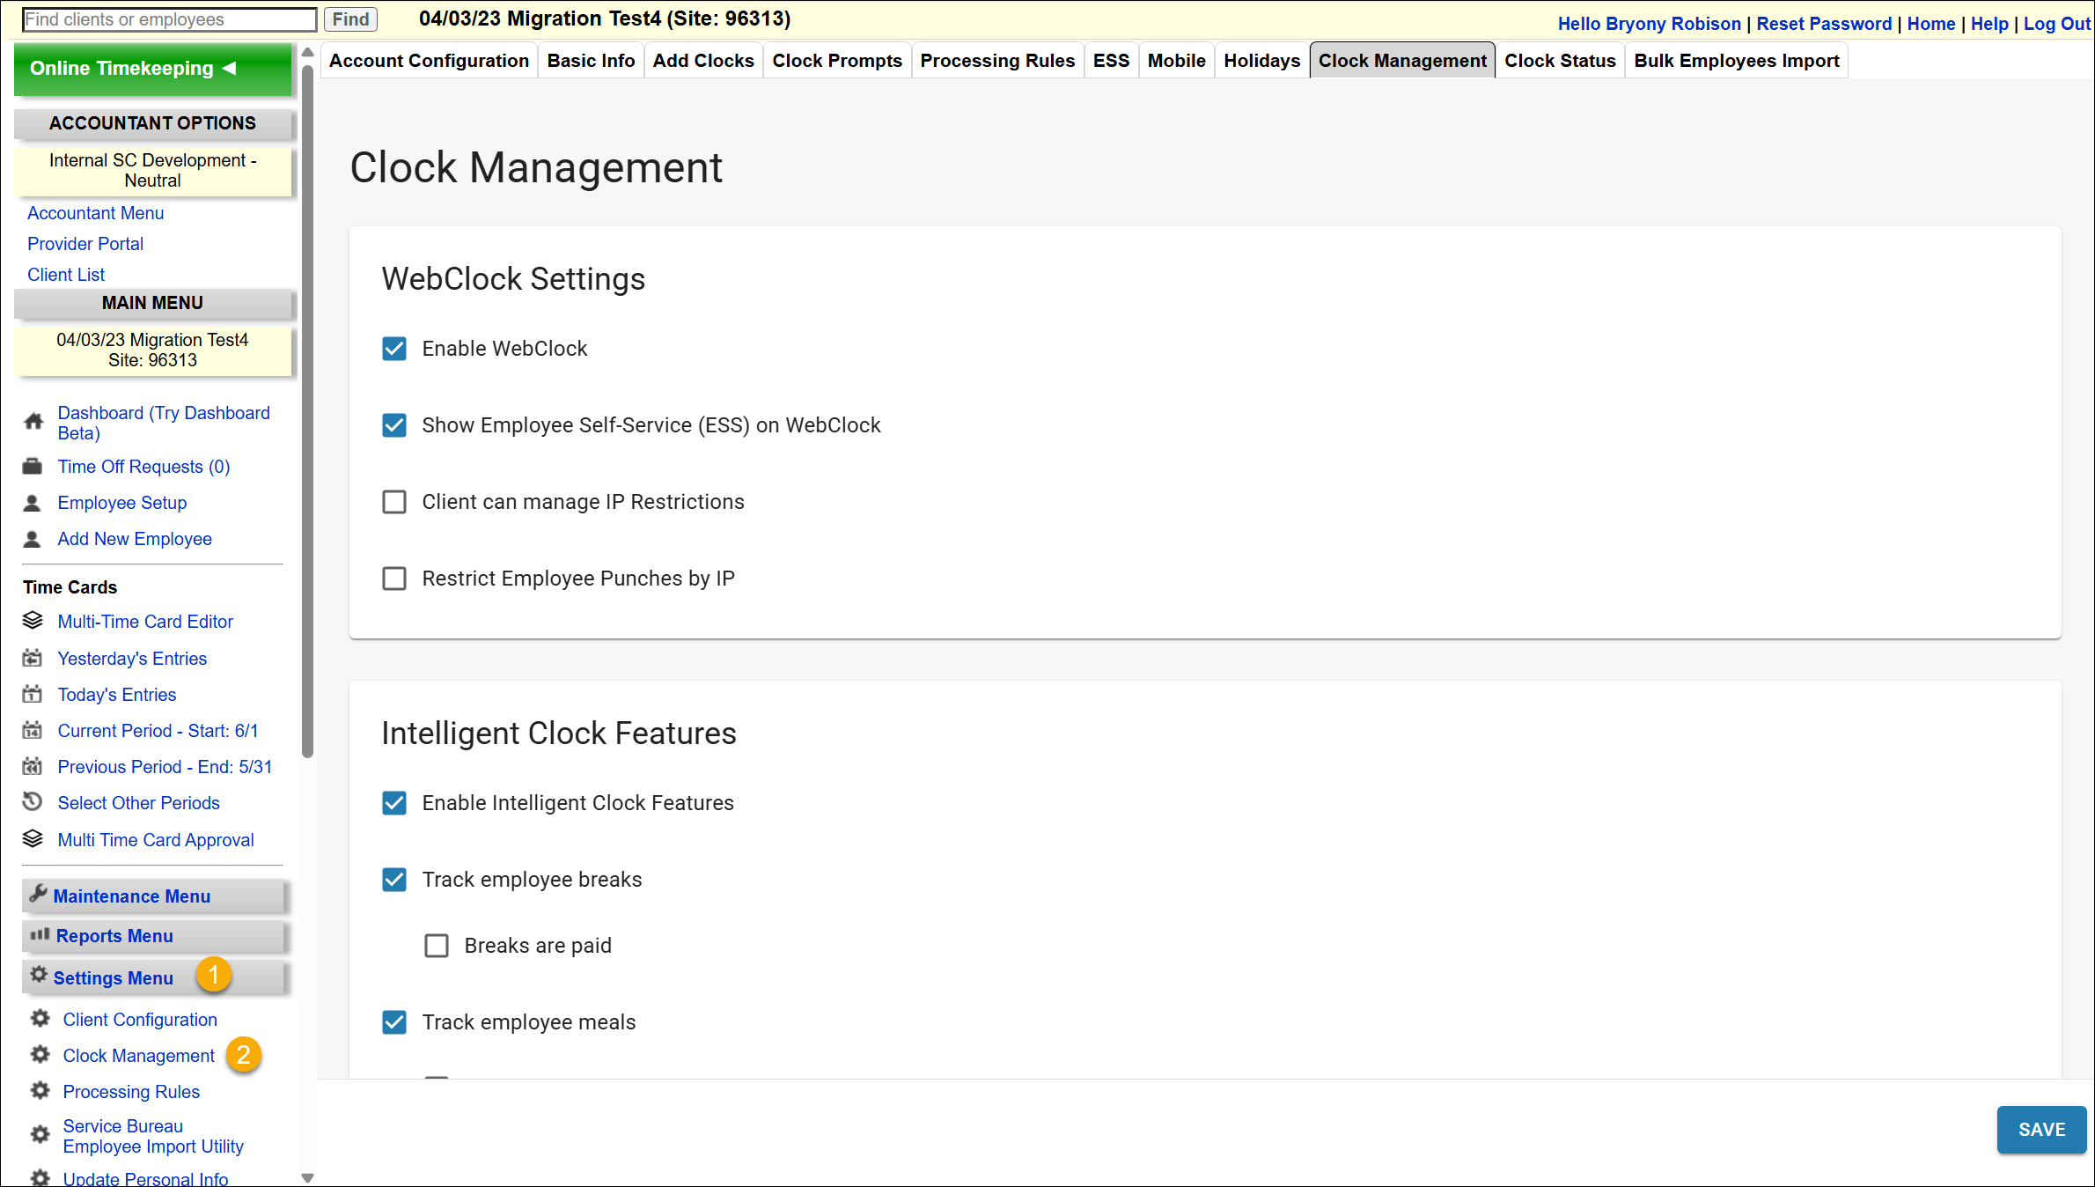Click the Find clients or employees field
This screenshot has width=2095, height=1187.
click(169, 19)
